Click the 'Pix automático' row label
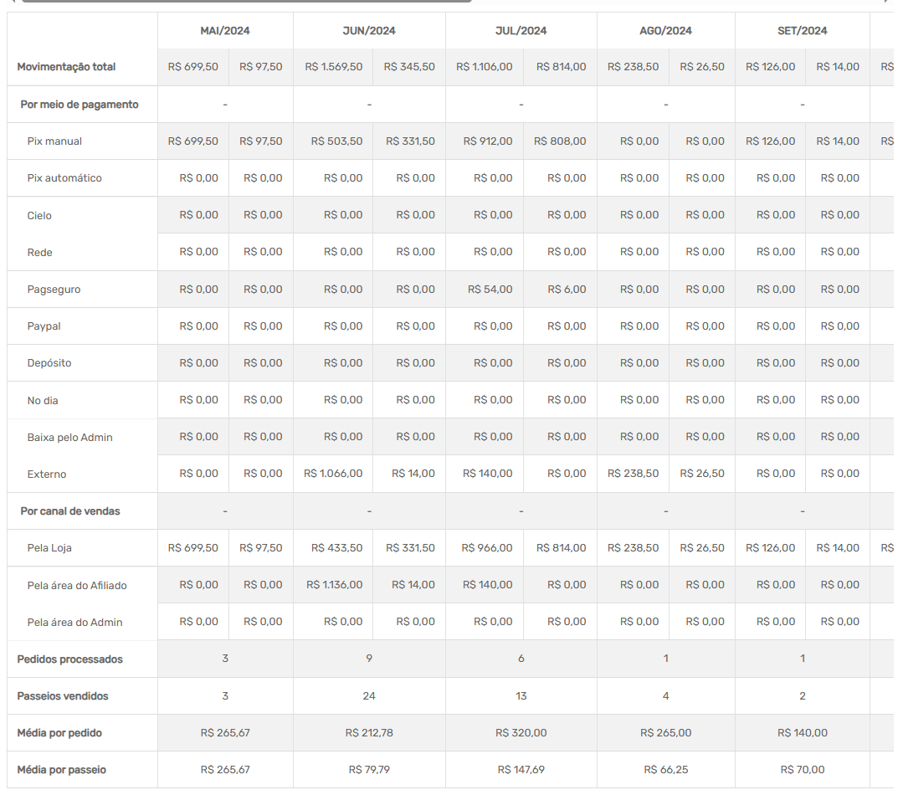The height and width of the screenshot is (795, 903). tap(64, 178)
